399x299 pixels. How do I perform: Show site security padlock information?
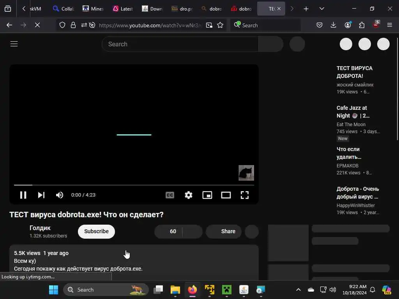[73, 25]
